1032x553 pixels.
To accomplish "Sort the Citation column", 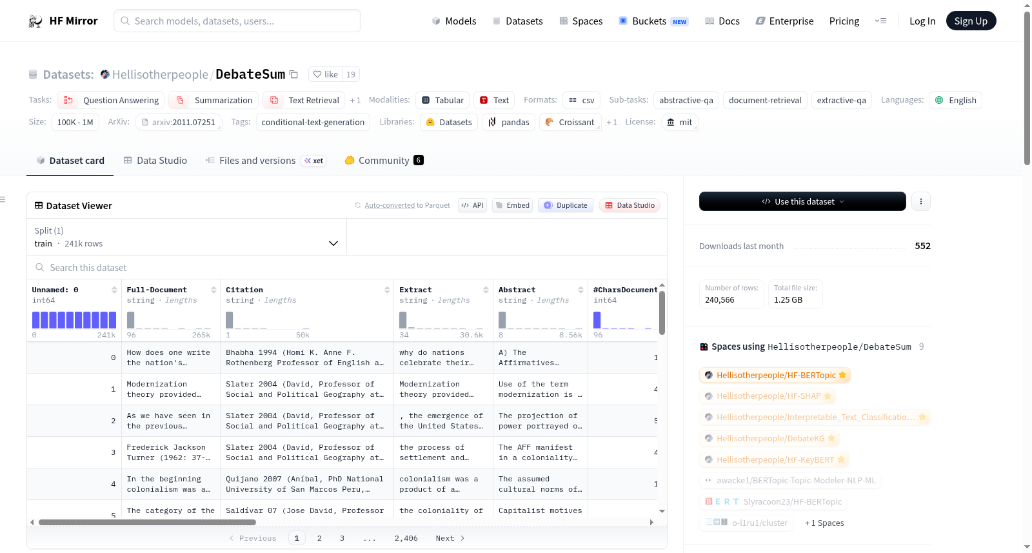I will pyautogui.click(x=387, y=290).
